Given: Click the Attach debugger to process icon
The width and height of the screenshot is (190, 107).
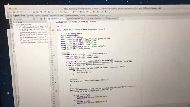Looking at the screenshot, I should [x=91, y=12].
